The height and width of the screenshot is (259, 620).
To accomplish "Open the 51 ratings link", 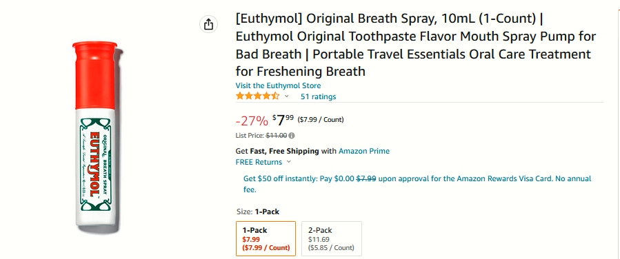I will (319, 96).
